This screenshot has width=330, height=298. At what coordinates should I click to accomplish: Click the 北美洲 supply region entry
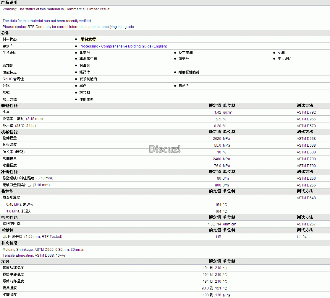(x=85, y=53)
